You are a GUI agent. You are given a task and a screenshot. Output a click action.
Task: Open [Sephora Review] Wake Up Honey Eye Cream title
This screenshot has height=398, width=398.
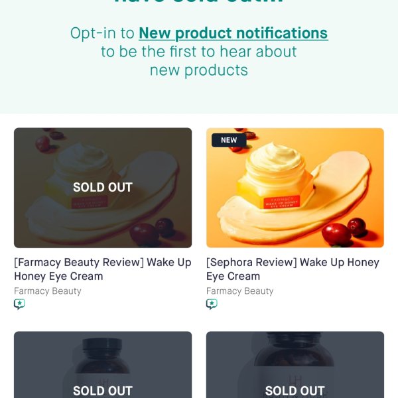293,269
